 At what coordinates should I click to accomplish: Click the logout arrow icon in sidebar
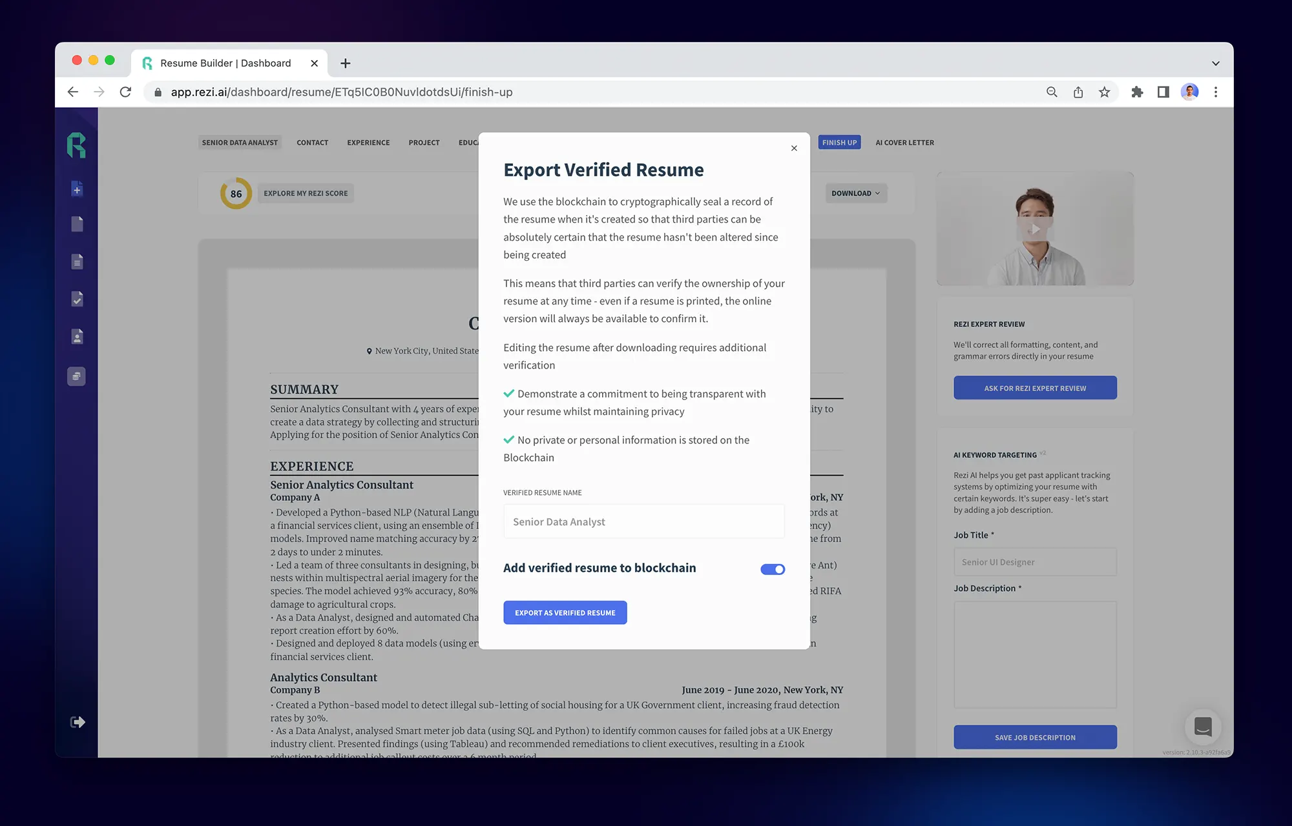tap(78, 722)
